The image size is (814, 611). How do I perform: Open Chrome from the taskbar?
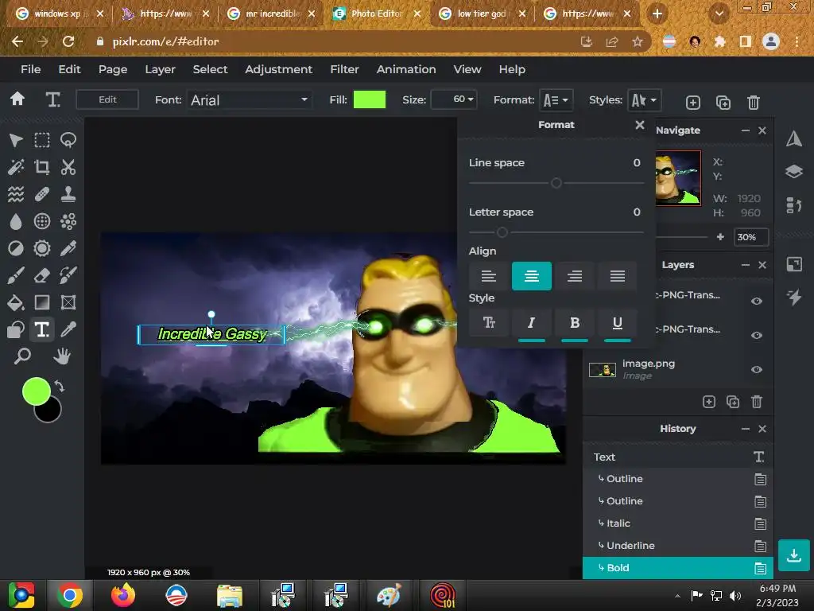pos(70,595)
